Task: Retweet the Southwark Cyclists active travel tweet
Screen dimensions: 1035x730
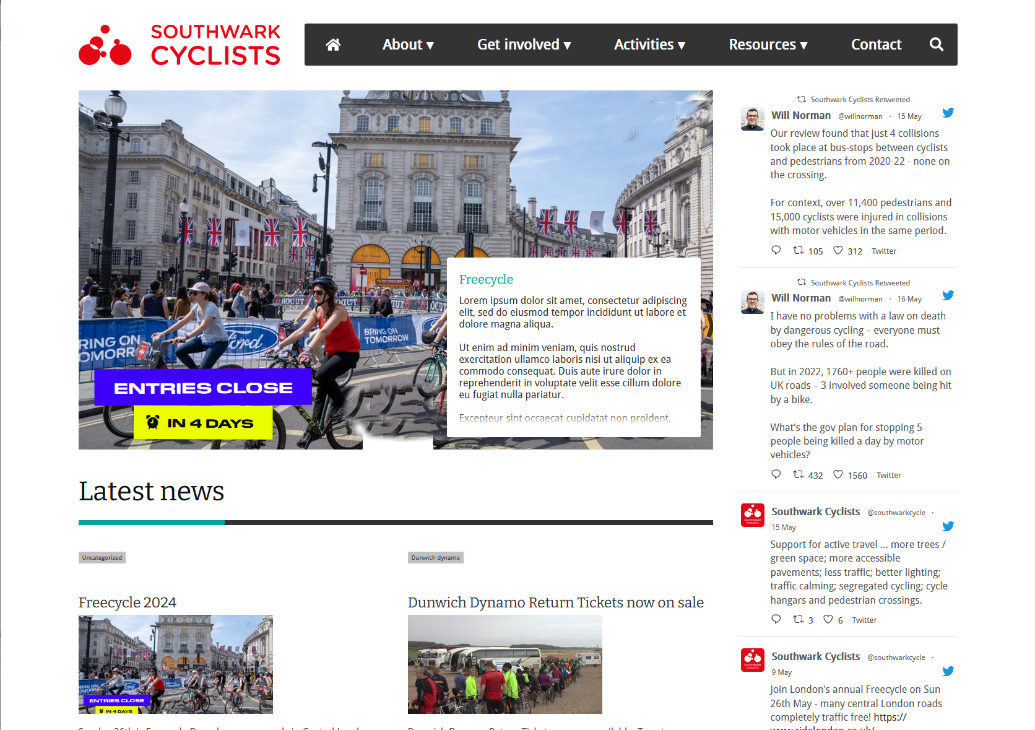Action: 798,619
